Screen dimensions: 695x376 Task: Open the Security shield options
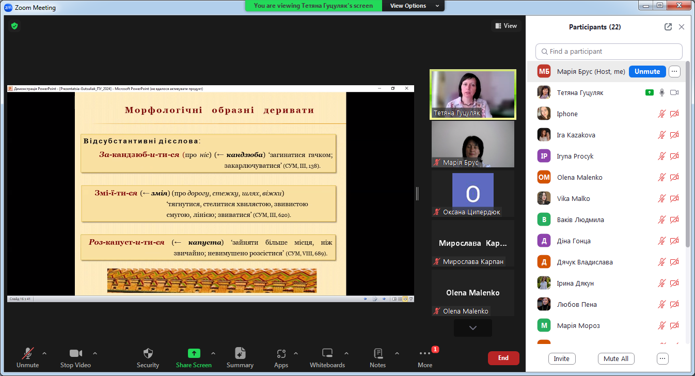coord(148,357)
